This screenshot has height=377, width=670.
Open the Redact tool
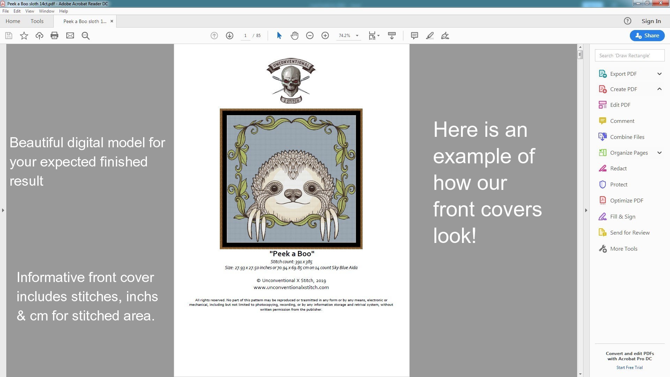[x=618, y=169]
